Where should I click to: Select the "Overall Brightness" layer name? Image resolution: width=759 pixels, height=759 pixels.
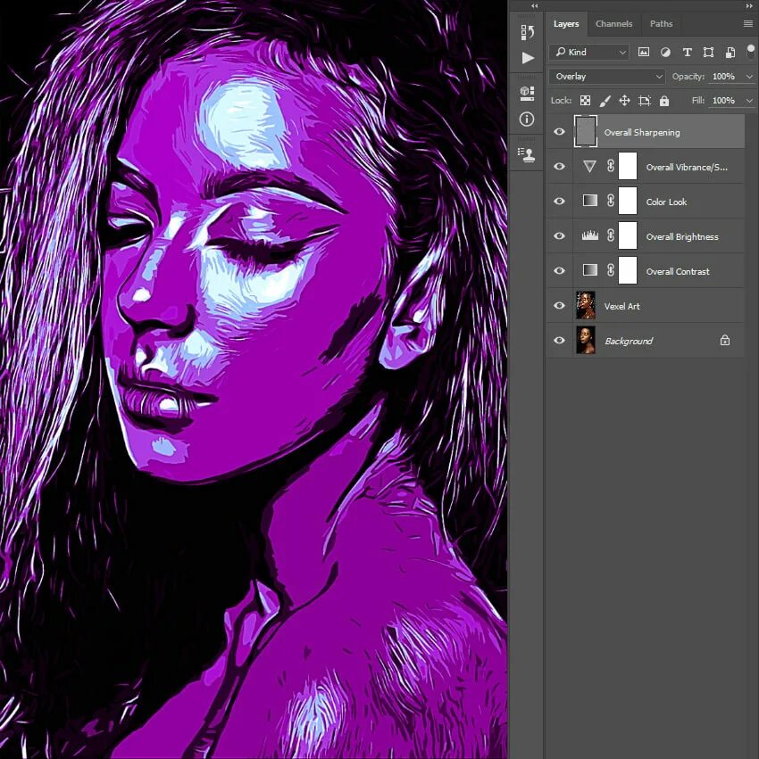click(682, 236)
